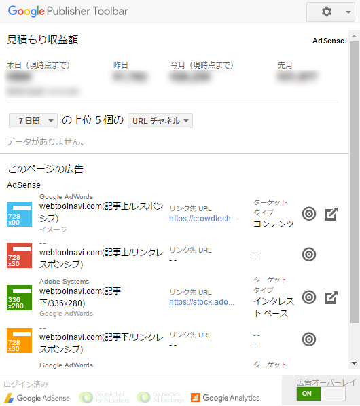Click the webtoolnavi.com(記事上/レスポンシブ) ad name
The width and height of the screenshot is (360, 406).
tap(101, 213)
